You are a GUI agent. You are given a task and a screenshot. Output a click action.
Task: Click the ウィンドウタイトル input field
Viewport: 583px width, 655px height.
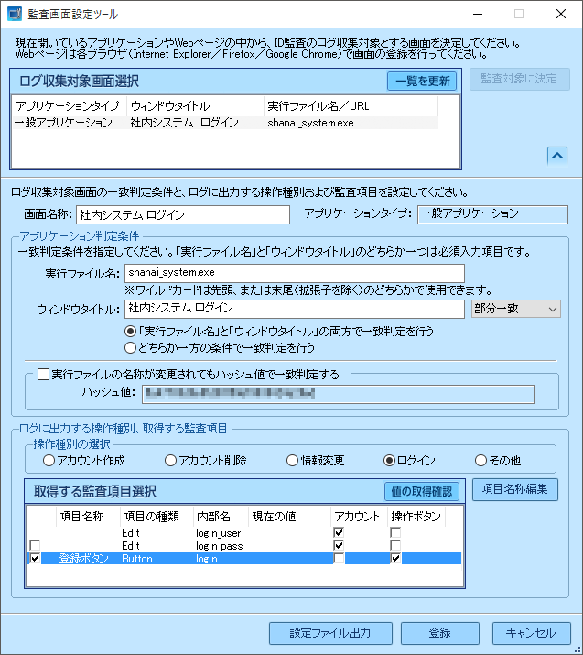[x=295, y=309]
